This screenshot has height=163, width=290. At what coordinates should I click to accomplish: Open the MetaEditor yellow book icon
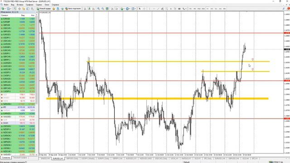pos(53,9)
